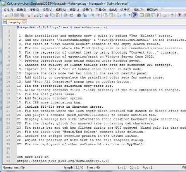Screen dimensions: 186x172
Task: Print the document using printer icon
Action: [x=39, y=15]
